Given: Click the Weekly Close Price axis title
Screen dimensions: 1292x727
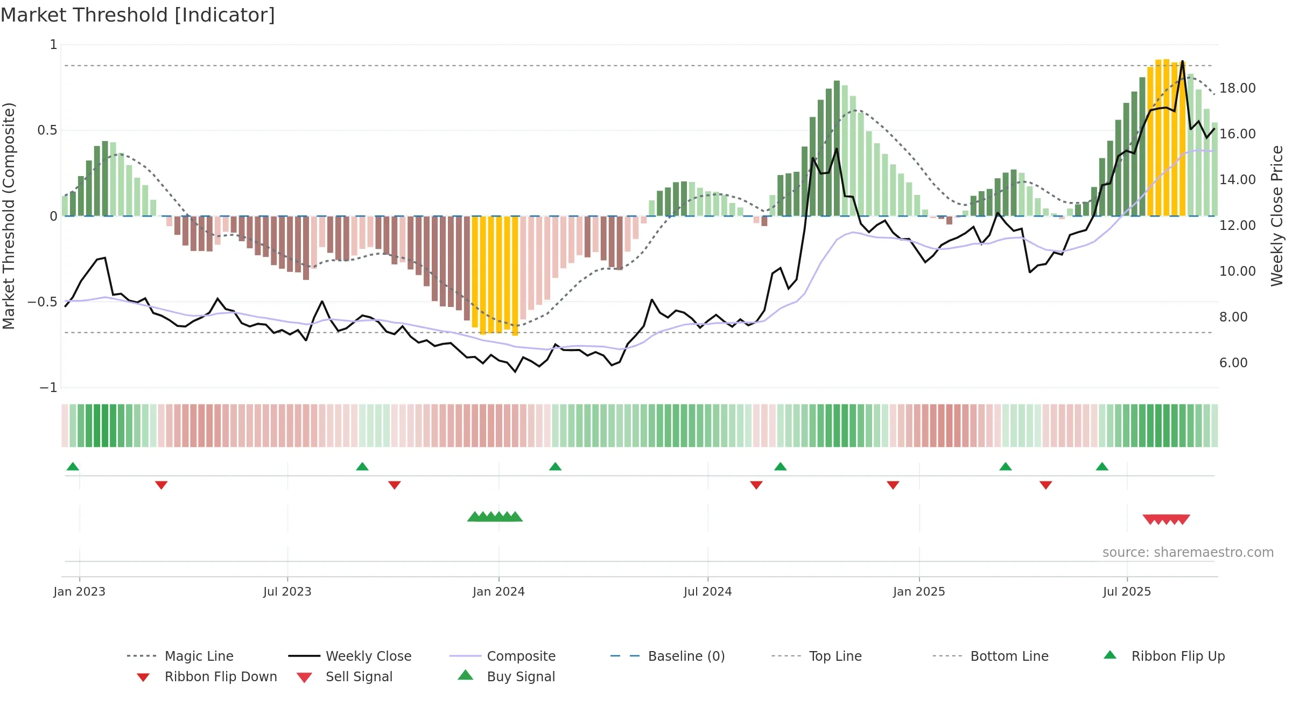Looking at the screenshot, I should click(x=1277, y=215).
